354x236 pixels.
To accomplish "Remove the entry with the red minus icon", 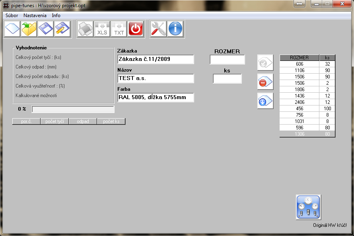I will pos(265,82).
